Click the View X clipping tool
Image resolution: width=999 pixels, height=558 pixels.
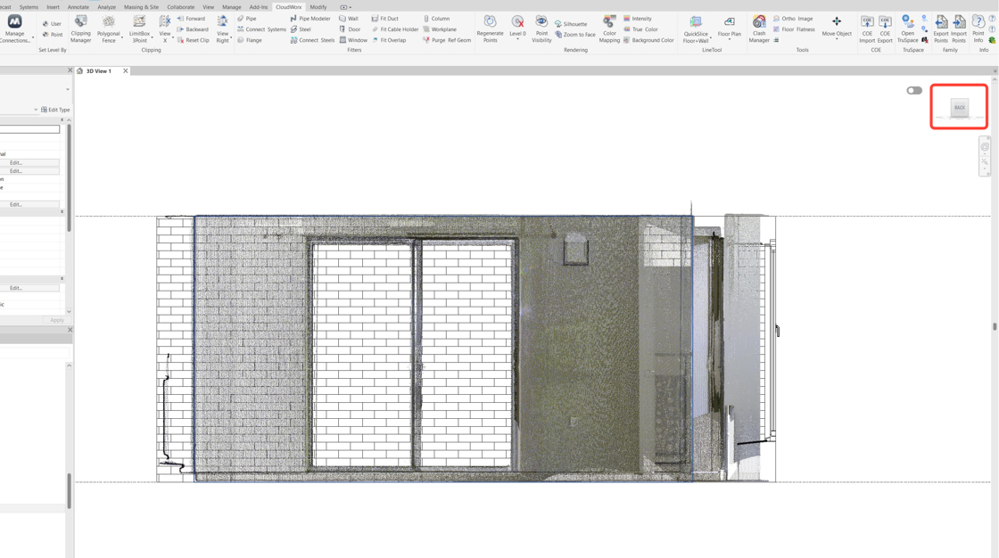164,29
